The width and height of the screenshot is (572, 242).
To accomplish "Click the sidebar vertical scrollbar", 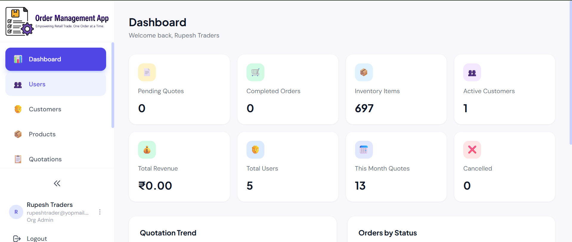I will tap(113, 85).
